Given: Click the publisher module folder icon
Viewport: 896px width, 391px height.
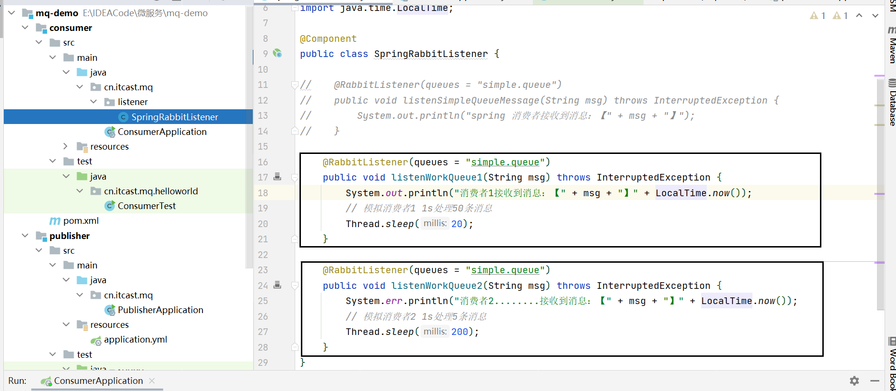Looking at the screenshot, I should coord(41,236).
